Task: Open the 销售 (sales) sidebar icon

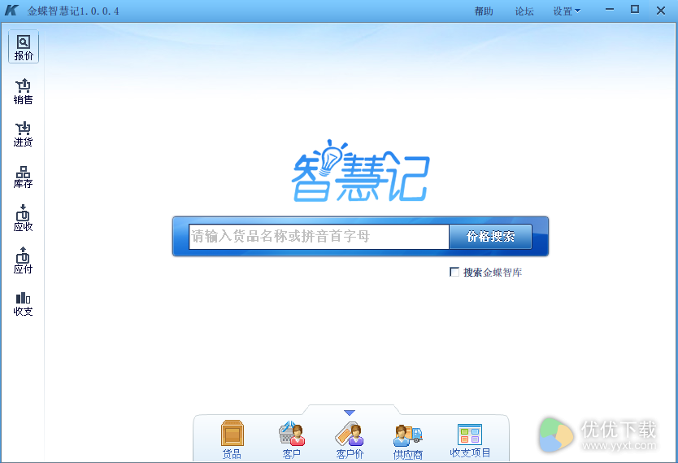Action: [x=24, y=91]
